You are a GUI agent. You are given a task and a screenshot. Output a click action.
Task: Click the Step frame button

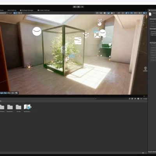(x=82, y=7)
